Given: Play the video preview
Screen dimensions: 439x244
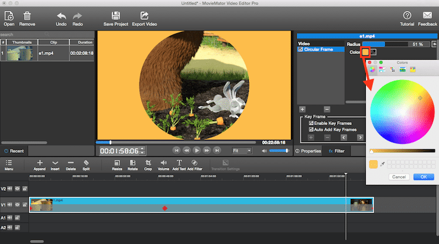Looking at the screenshot, I should click(x=197, y=150).
